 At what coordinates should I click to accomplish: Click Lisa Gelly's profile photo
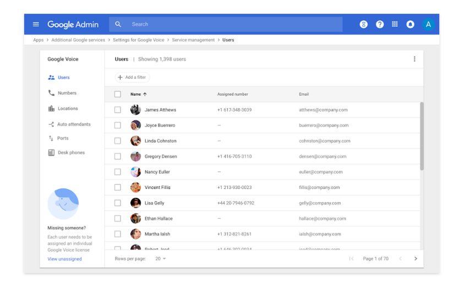135,203
